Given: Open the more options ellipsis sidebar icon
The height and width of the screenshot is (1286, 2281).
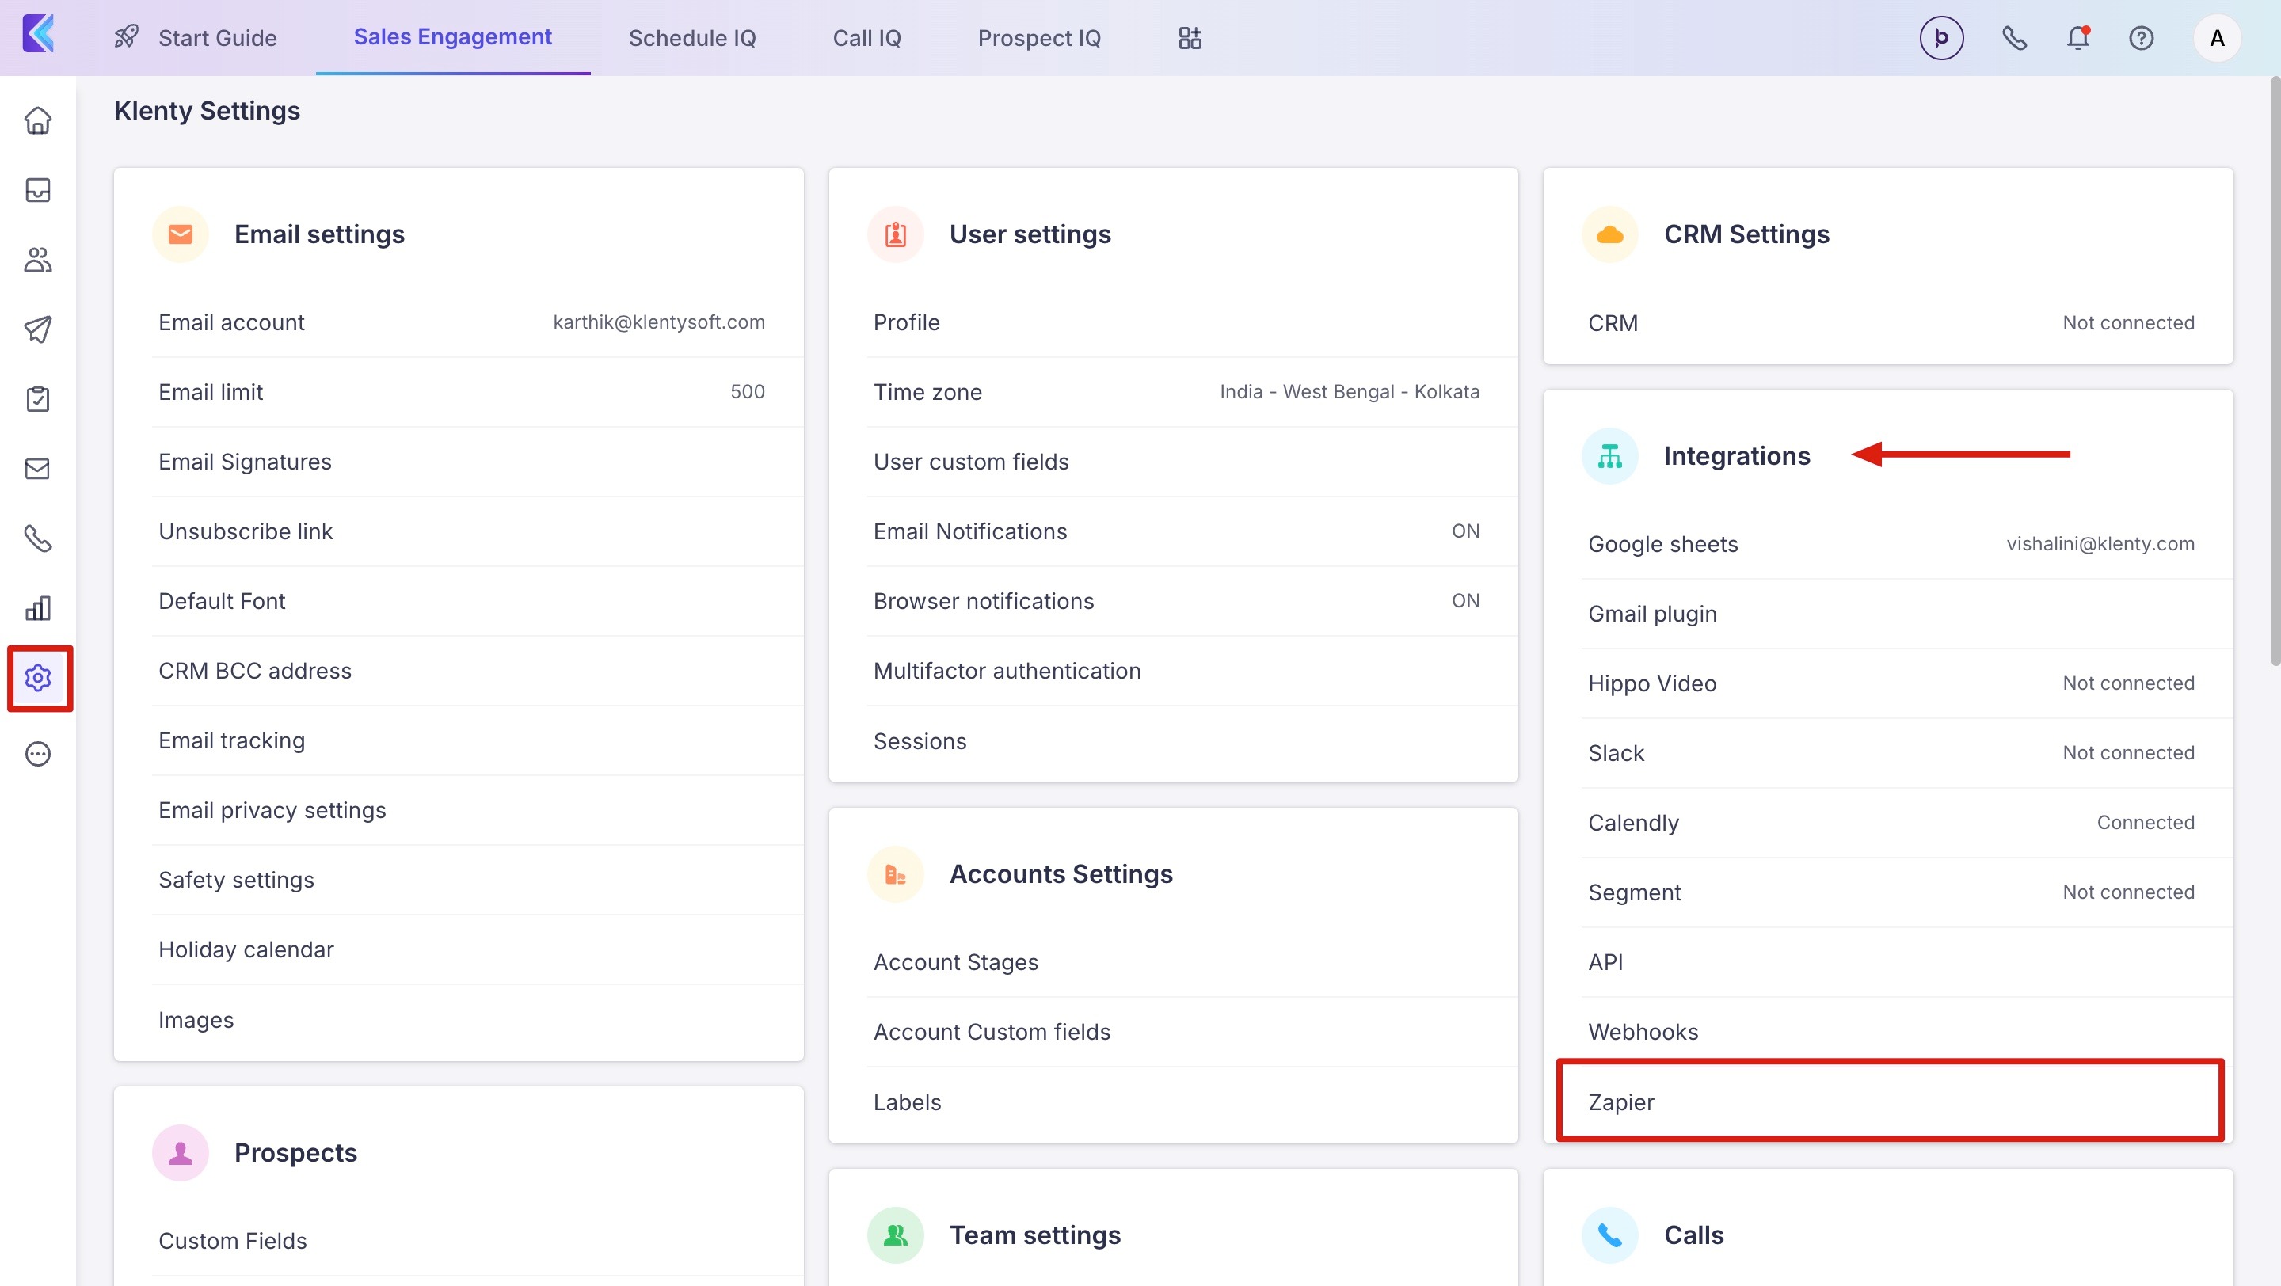Looking at the screenshot, I should 37,754.
